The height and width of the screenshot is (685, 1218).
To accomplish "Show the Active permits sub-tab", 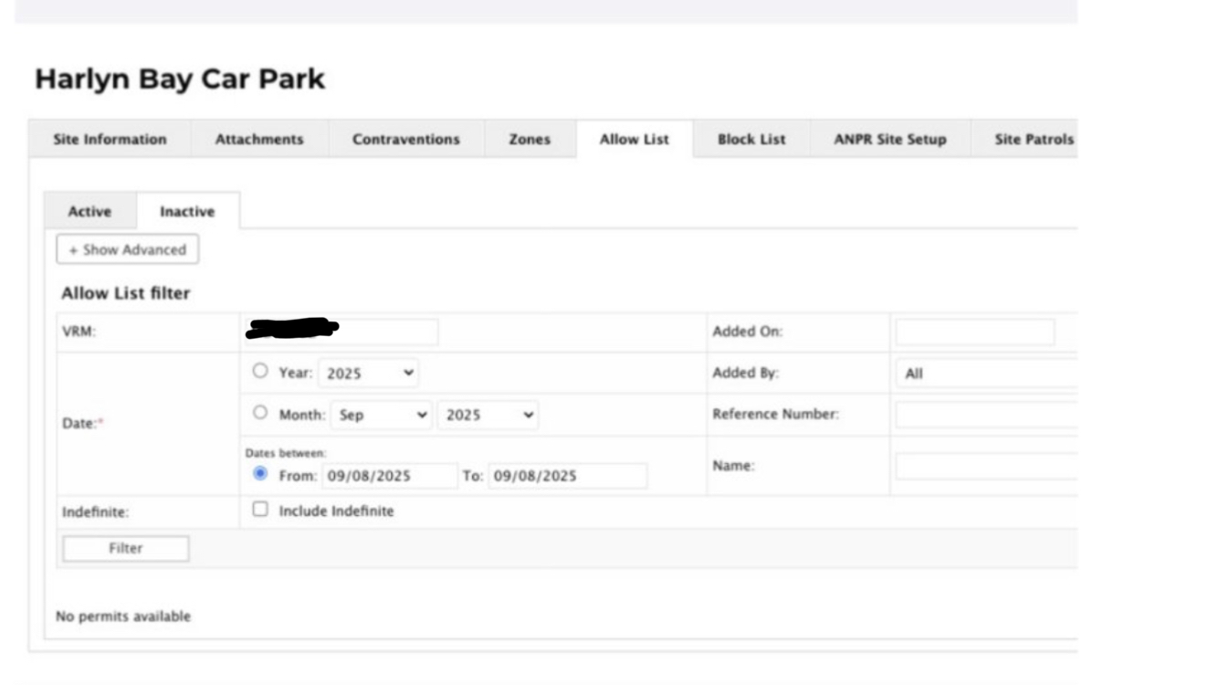I will coord(89,211).
